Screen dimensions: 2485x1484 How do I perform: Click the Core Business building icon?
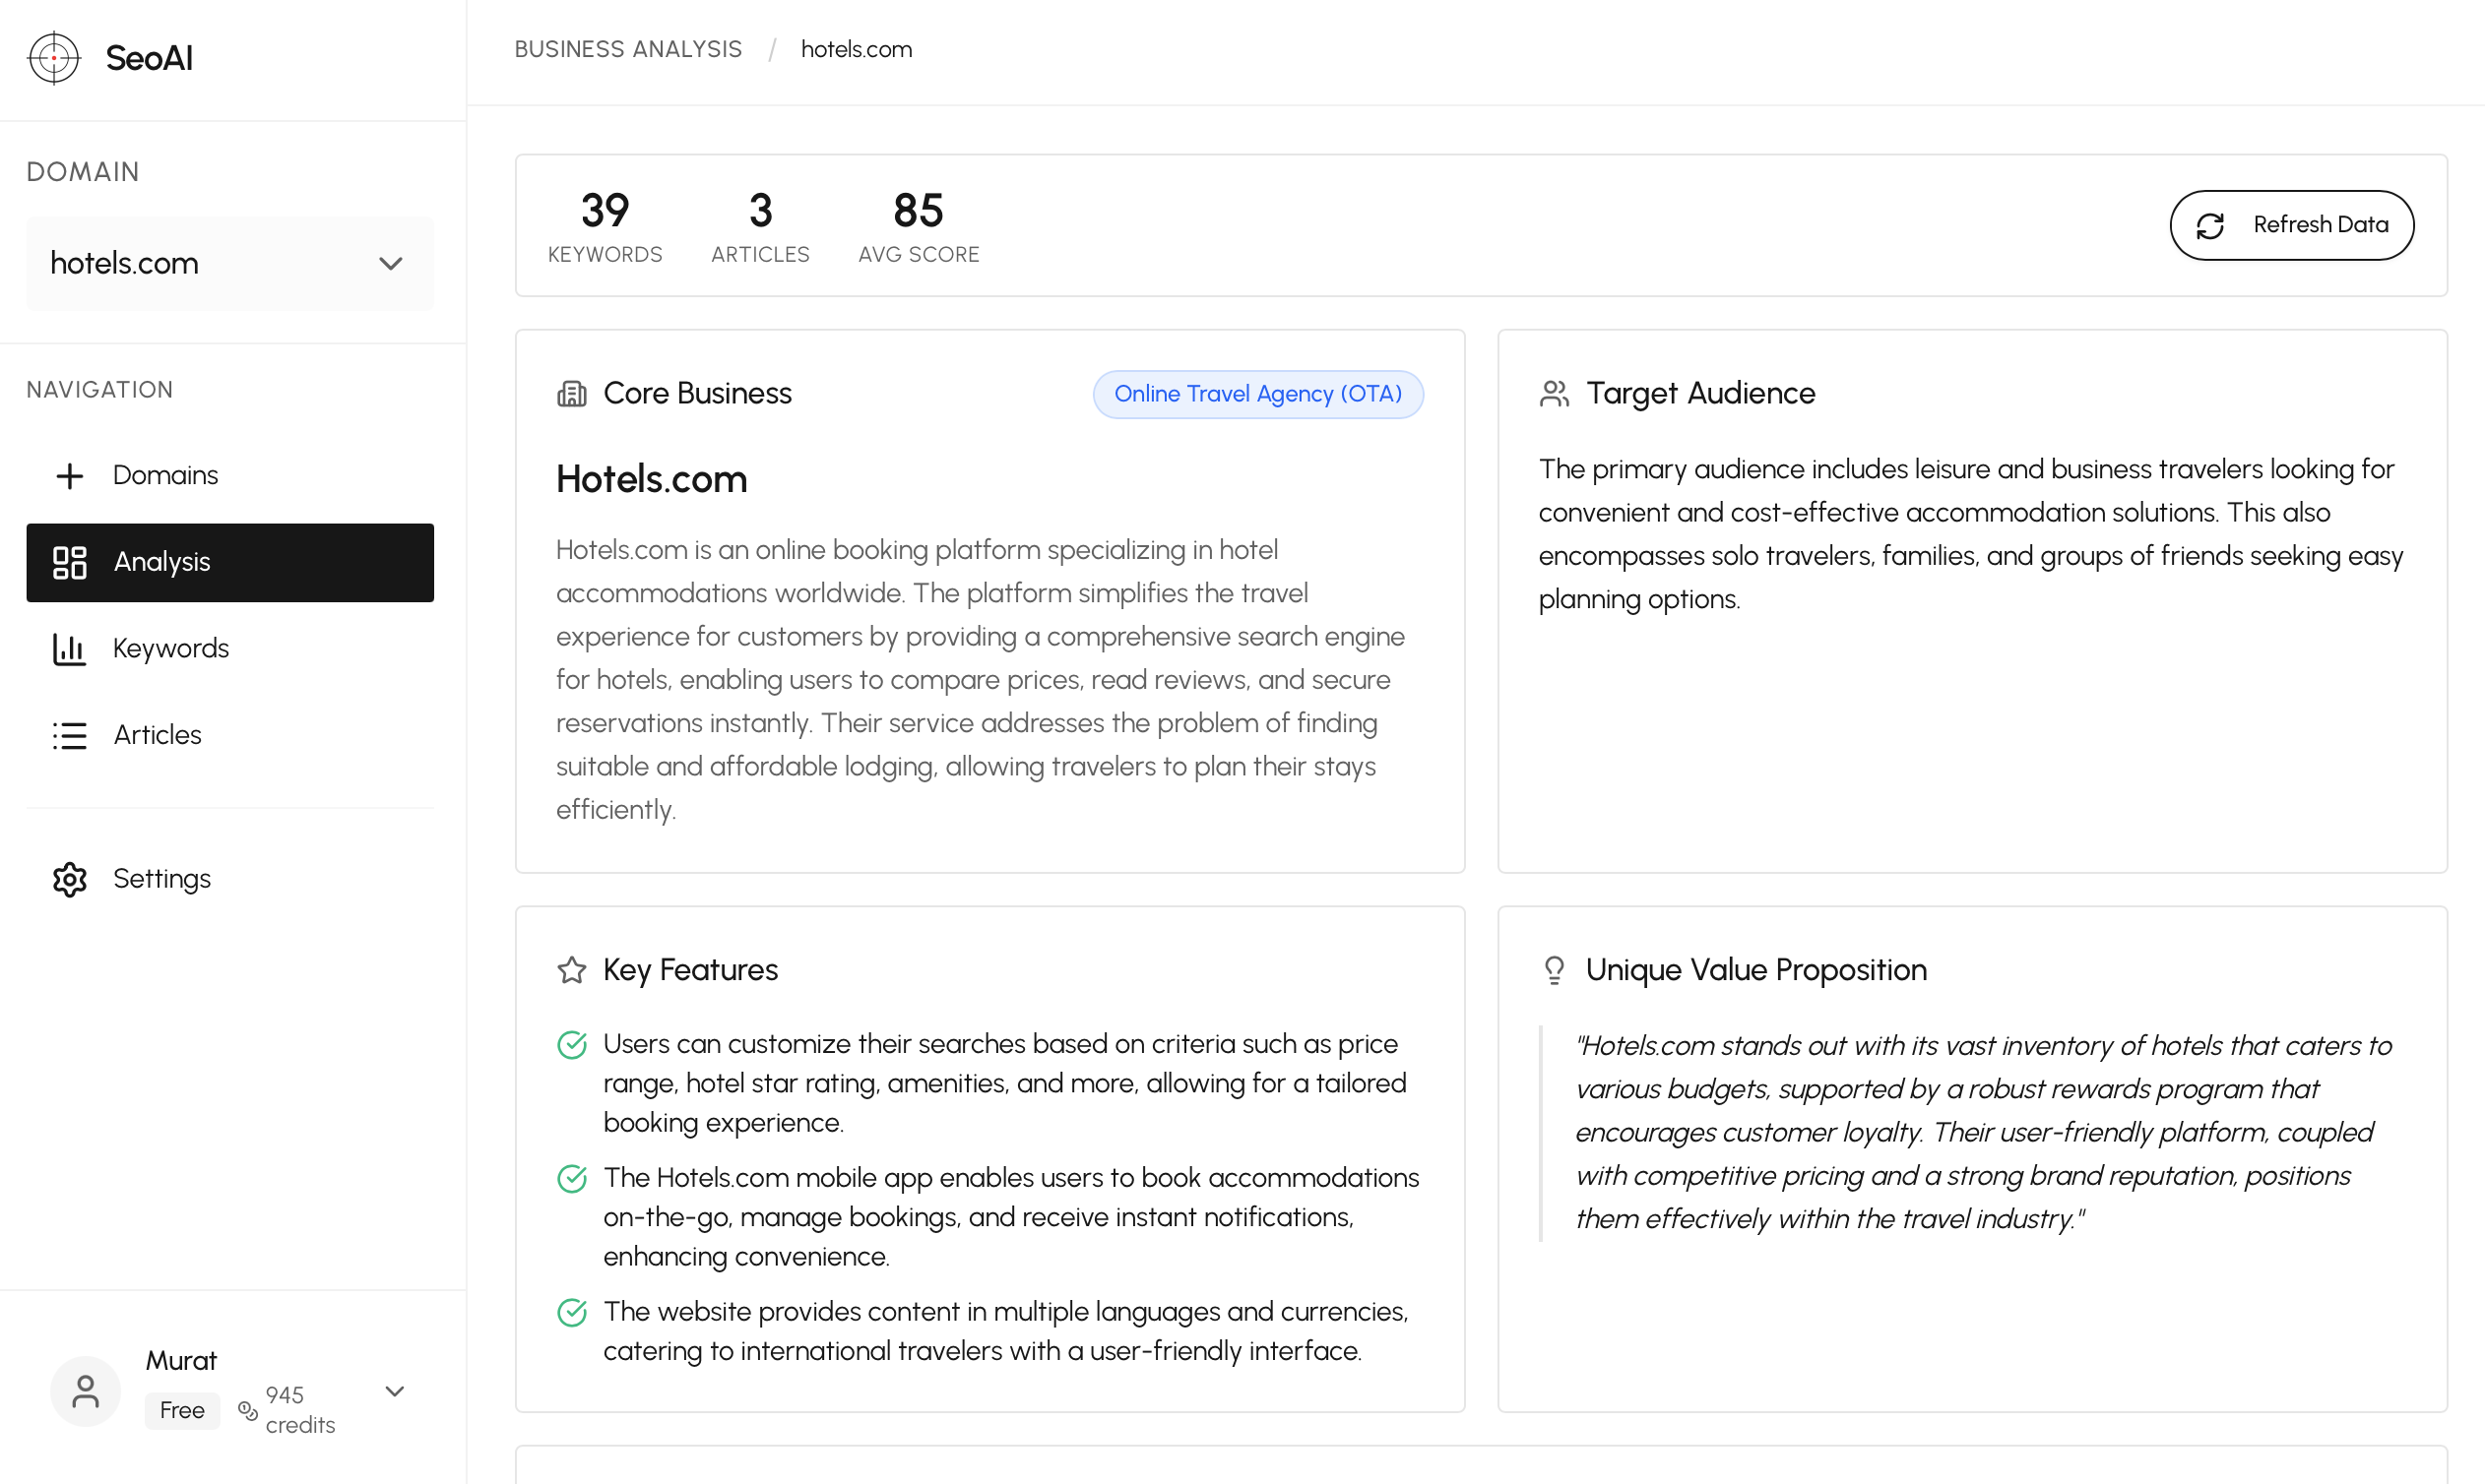click(x=571, y=393)
